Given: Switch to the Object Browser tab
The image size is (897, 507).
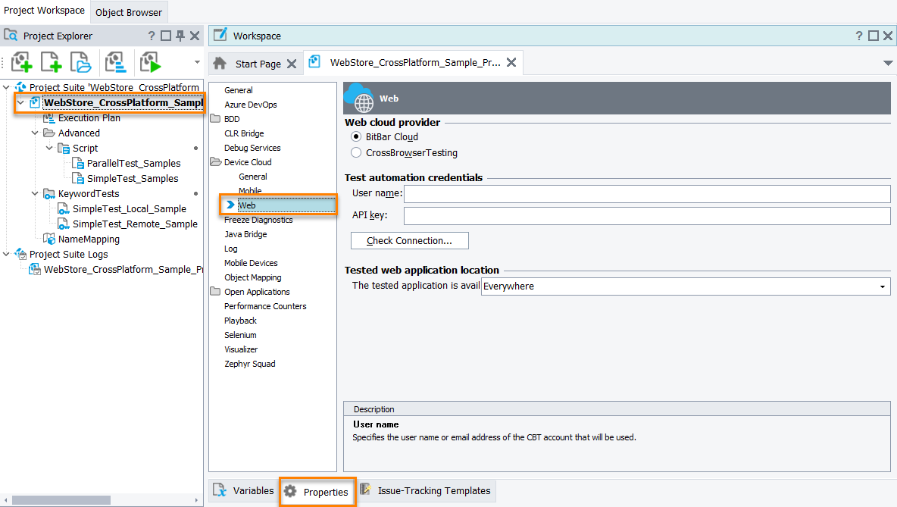Looking at the screenshot, I should (129, 12).
